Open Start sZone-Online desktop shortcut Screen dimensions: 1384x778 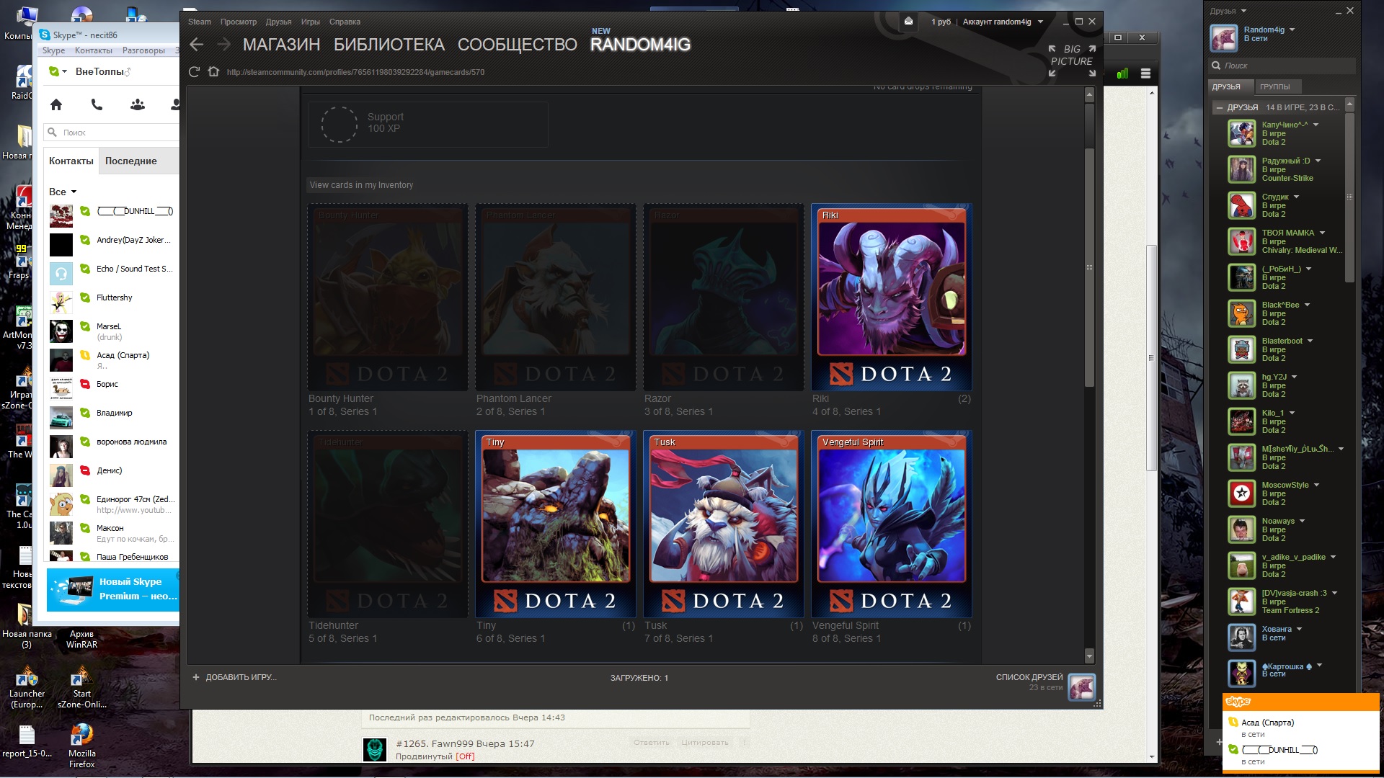(x=81, y=687)
